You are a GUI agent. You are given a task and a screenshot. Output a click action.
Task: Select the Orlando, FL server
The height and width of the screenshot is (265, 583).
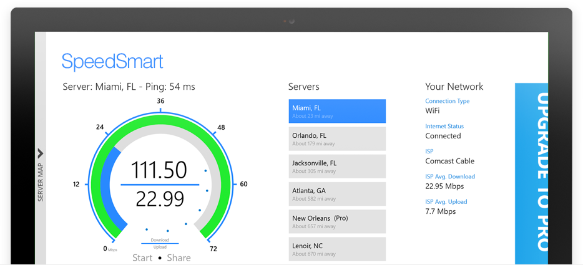coord(337,138)
